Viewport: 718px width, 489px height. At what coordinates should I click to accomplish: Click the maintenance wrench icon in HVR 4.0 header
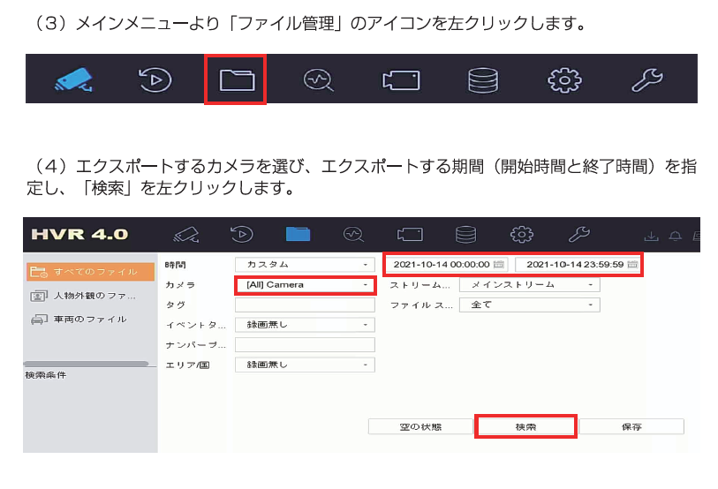point(578,234)
